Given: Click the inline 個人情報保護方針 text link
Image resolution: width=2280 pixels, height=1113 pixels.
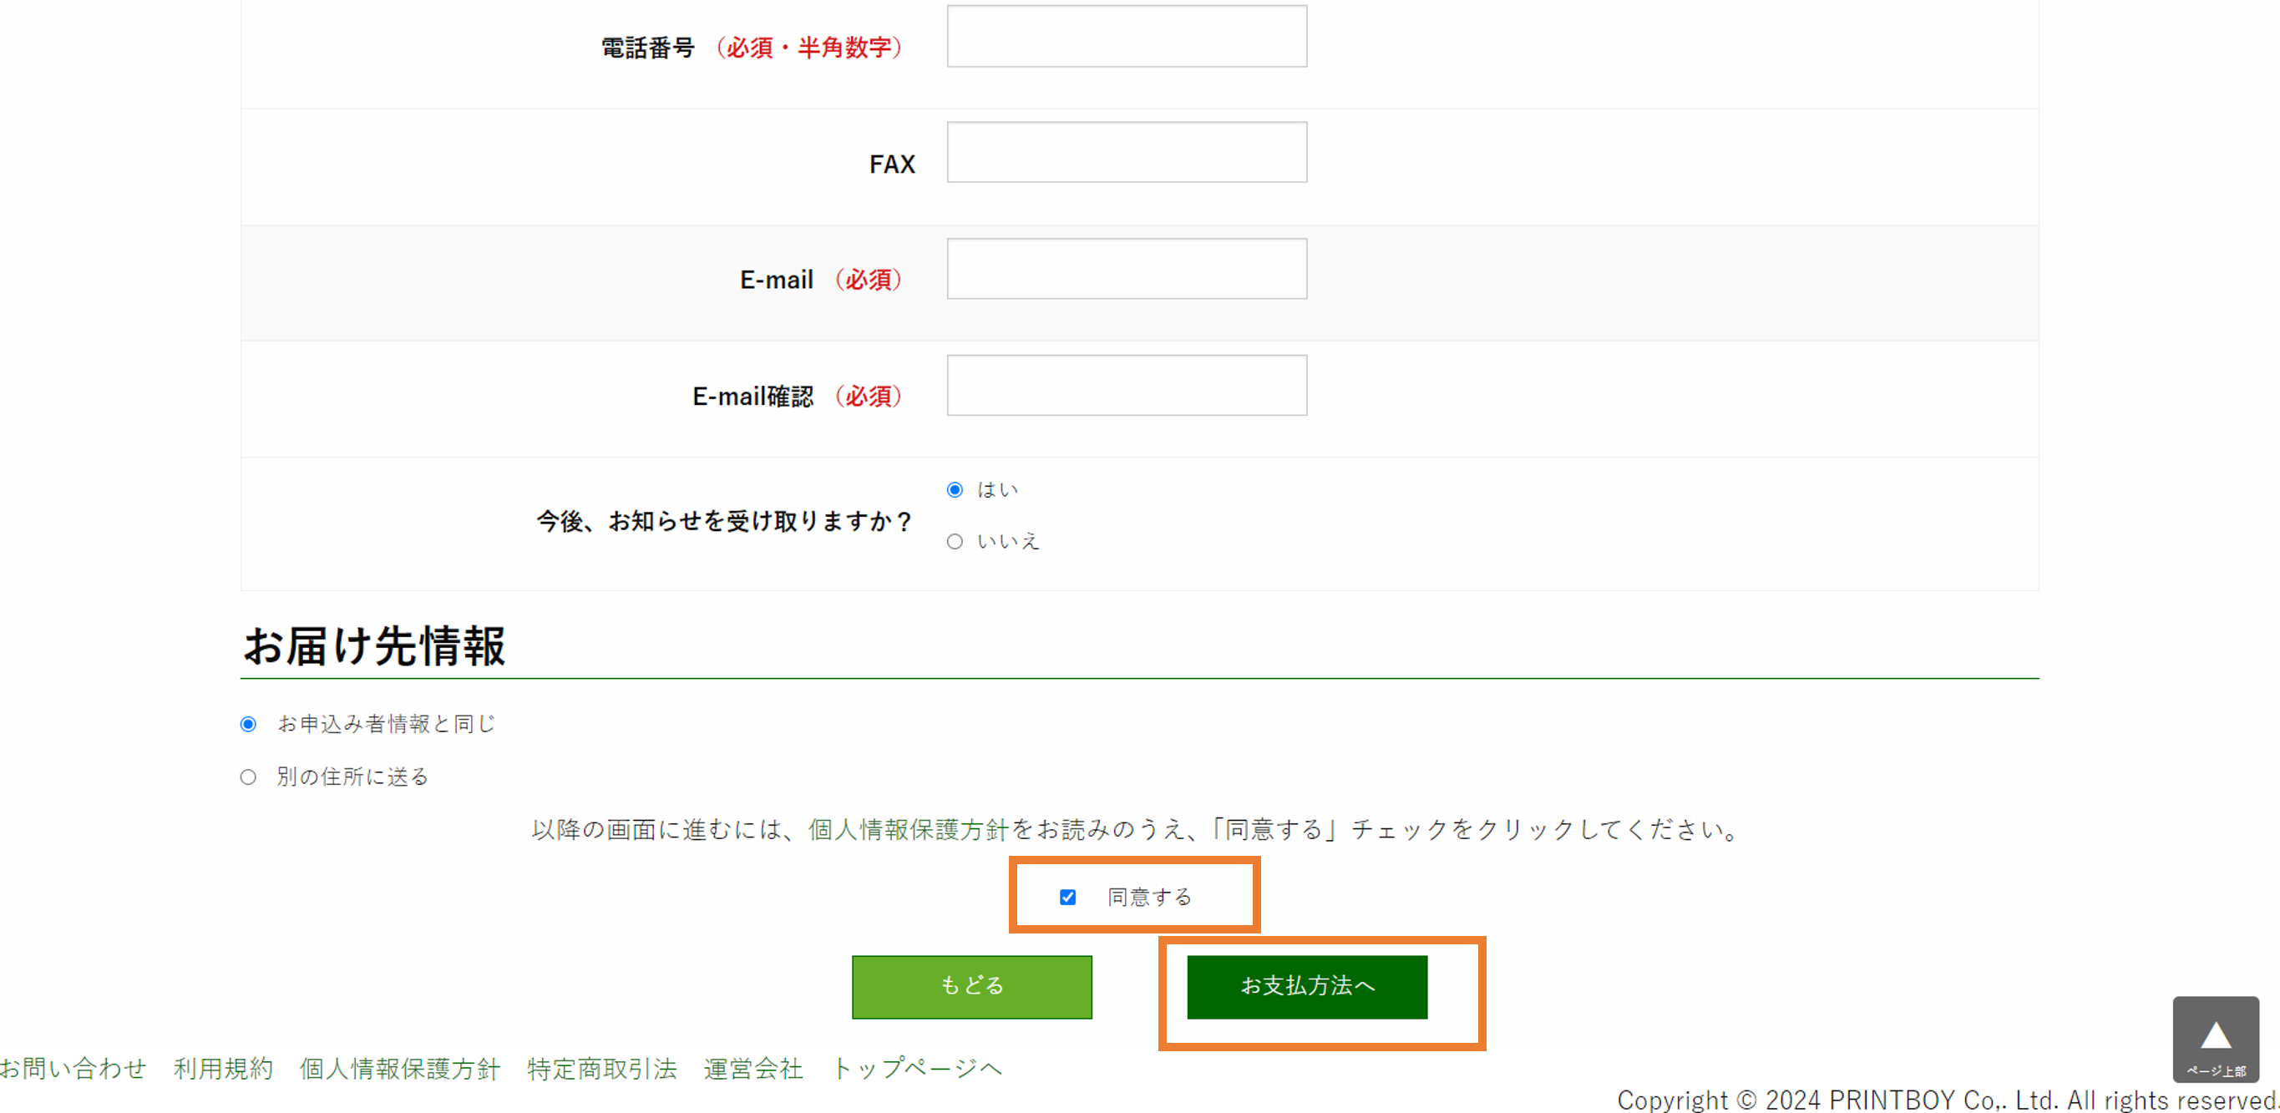Looking at the screenshot, I should coord(912,830).
